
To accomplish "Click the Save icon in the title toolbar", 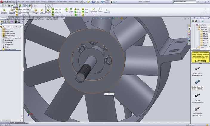I will tap(93, 2).
